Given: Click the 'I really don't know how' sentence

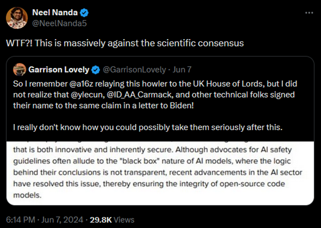Looking at the screenshot, I should [x=147, y=127].
